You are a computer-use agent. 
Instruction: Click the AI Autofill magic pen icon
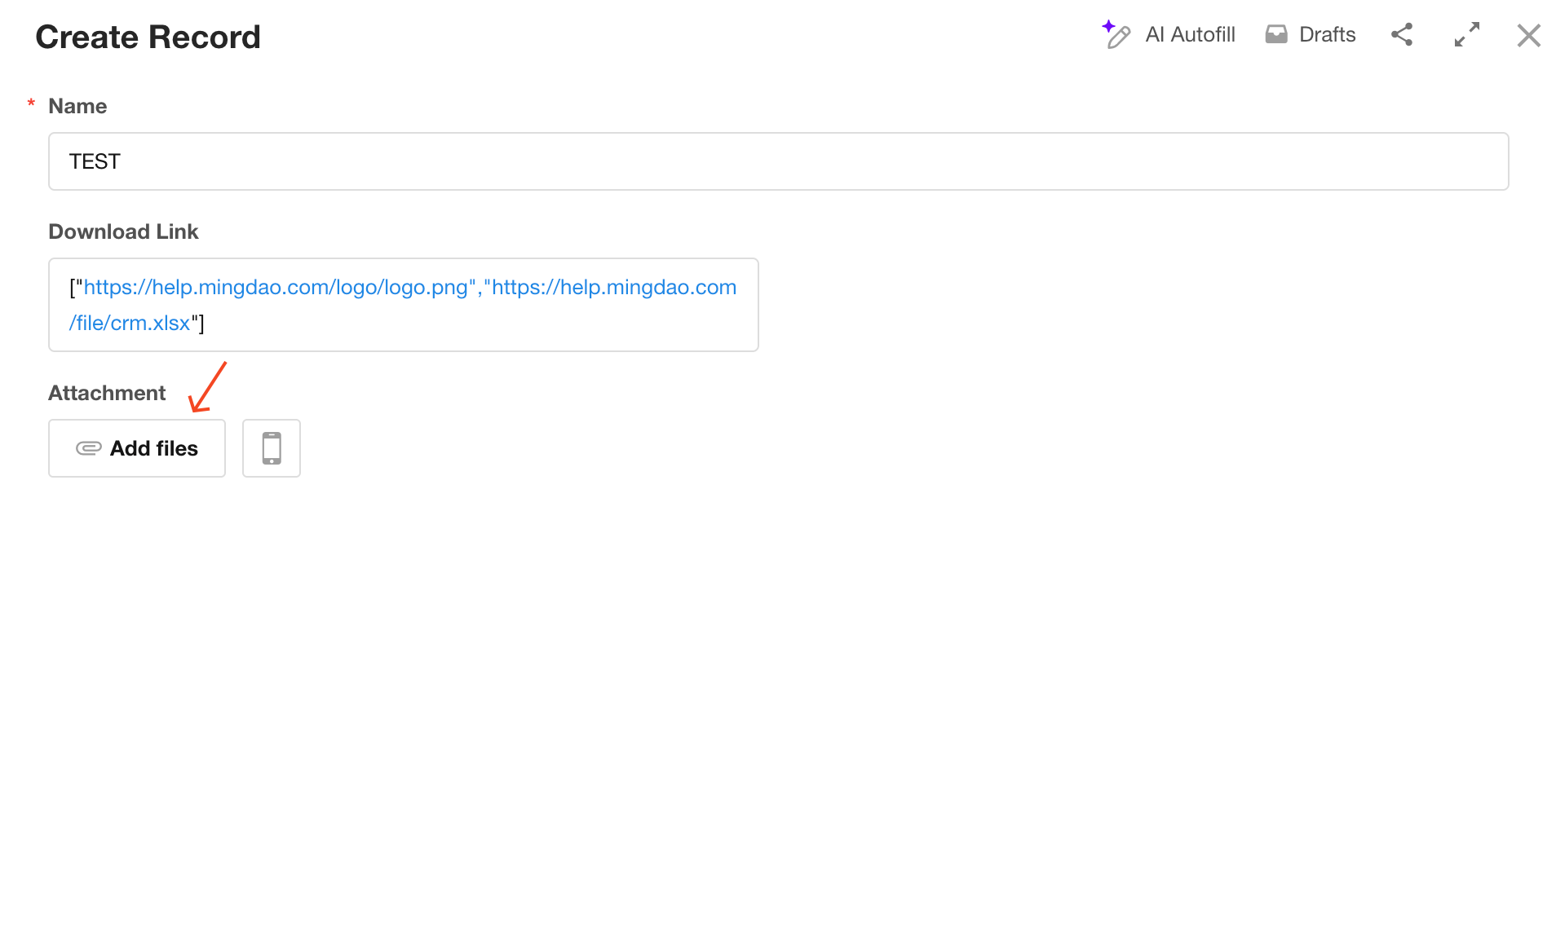[1116, 35]
